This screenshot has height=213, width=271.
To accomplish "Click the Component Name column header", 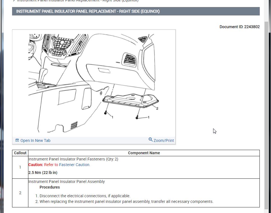I will [x=144, y=153].
